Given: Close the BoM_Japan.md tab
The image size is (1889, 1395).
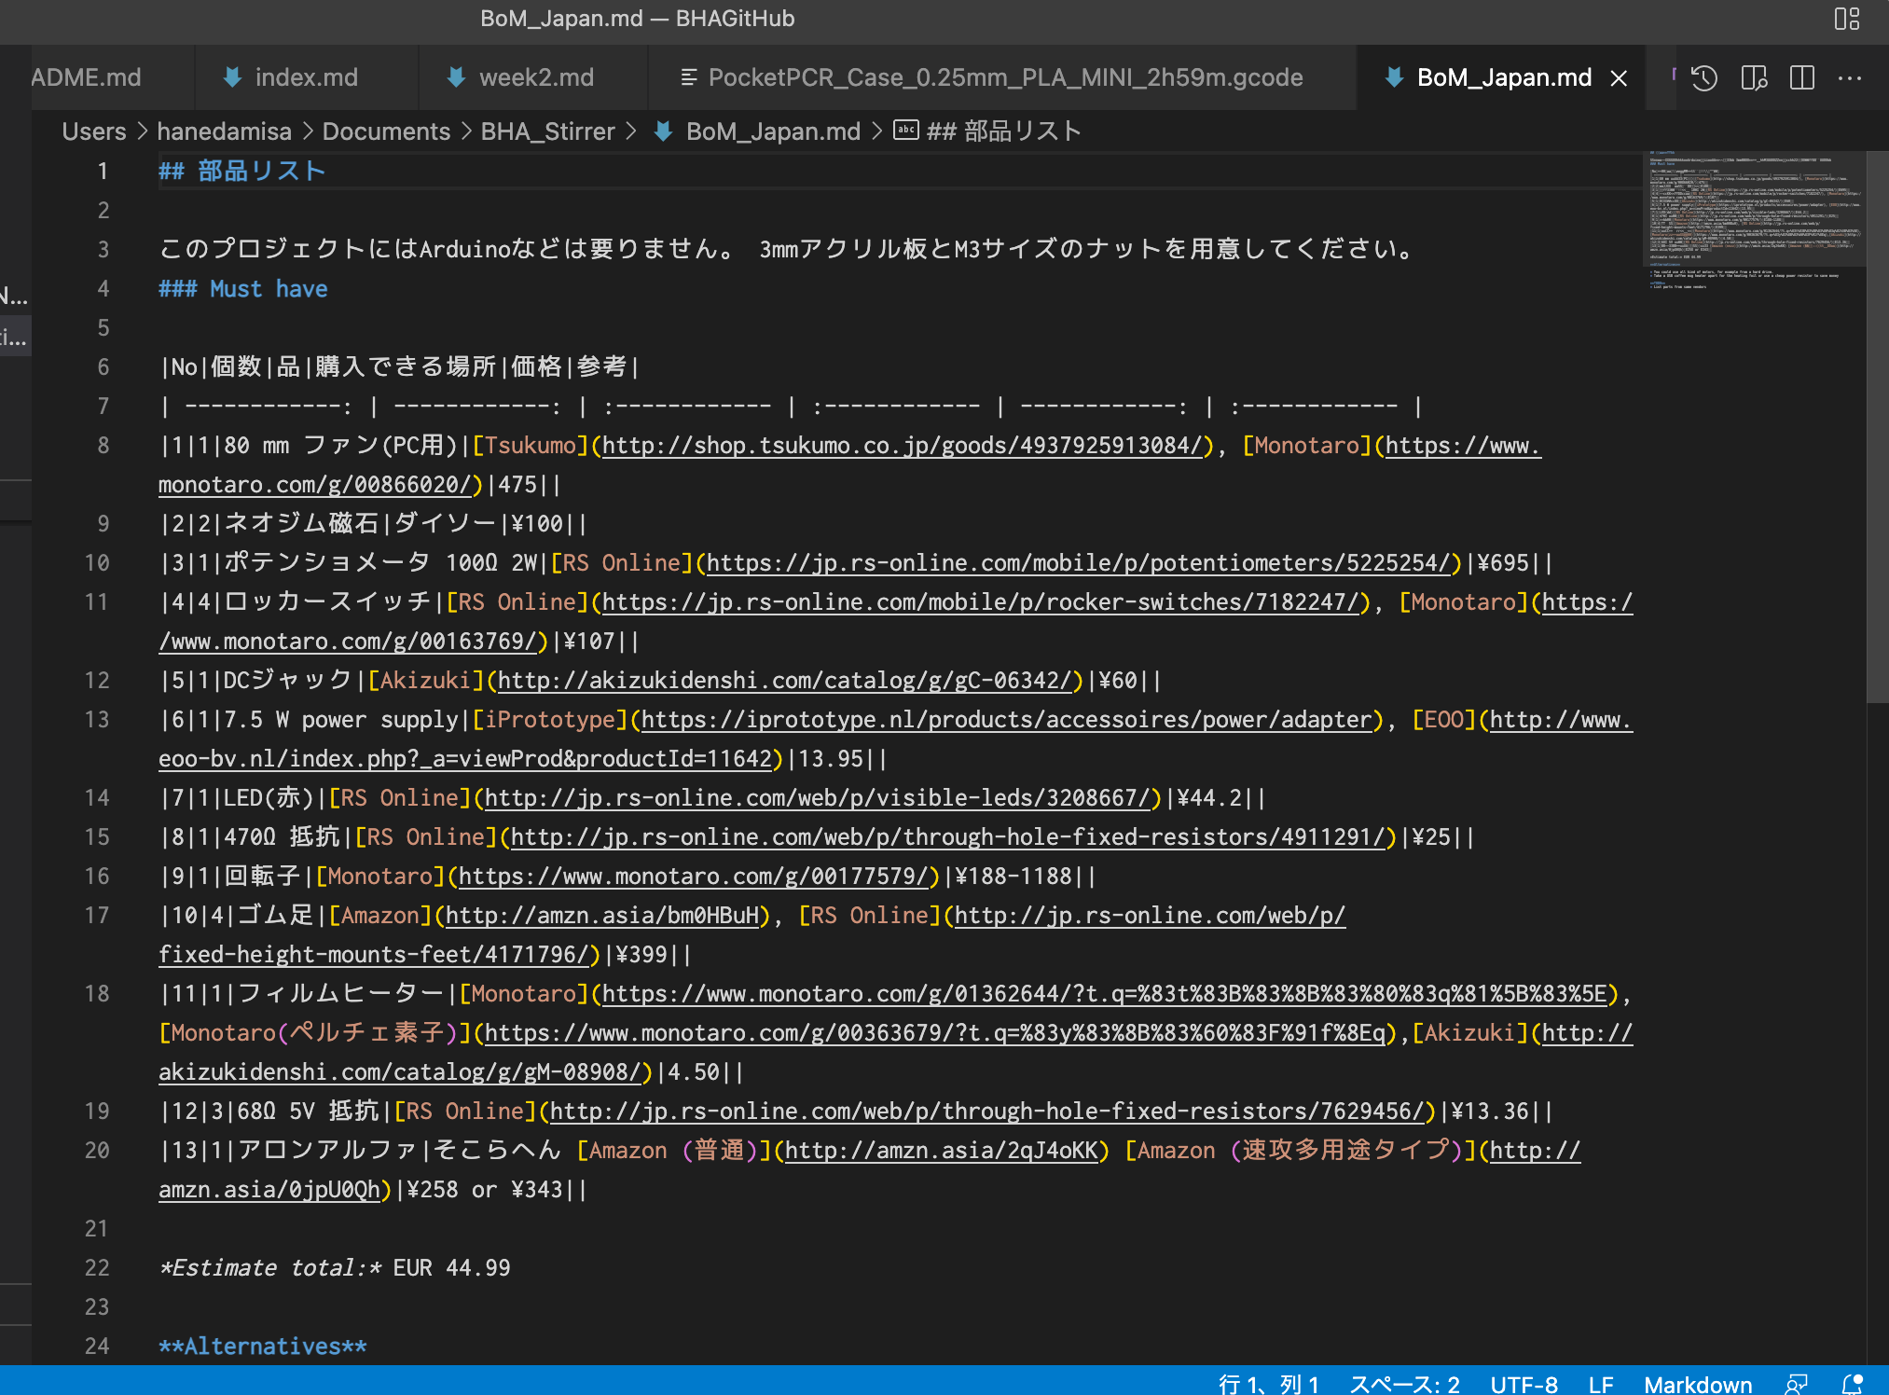Looking at the screenshot, I should 1620,78.
